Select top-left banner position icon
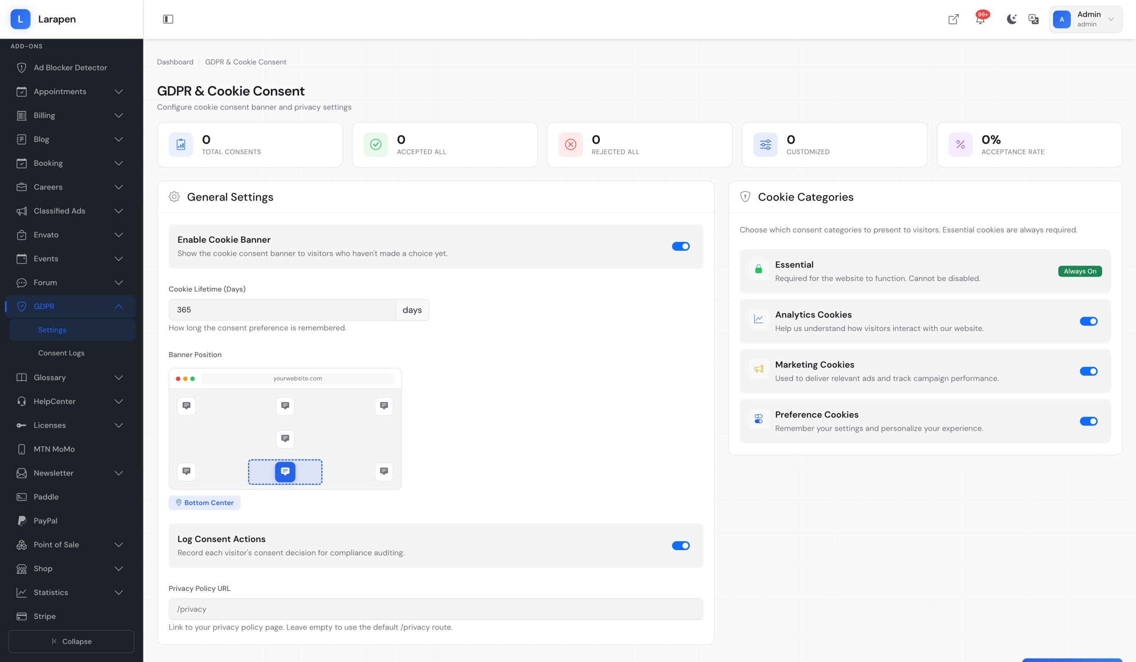The image size is (1136, 662). click(186, 406)
